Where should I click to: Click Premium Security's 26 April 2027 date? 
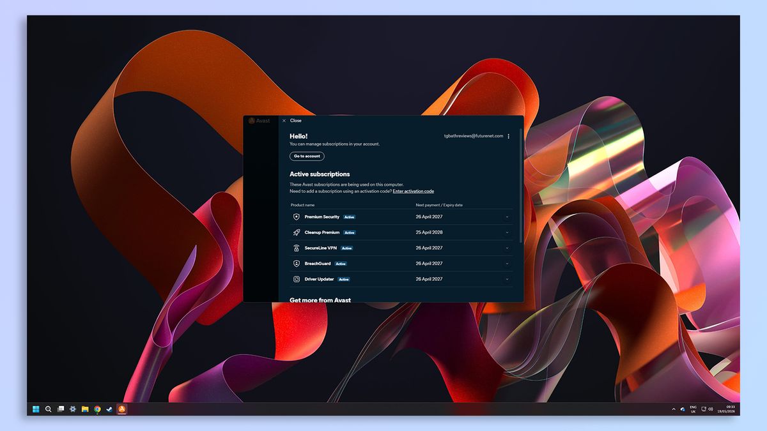pyautogui.click(x=430, y=217)
